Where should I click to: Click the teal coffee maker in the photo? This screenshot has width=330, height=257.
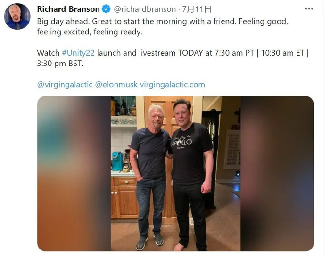click(x=117, y=161)
